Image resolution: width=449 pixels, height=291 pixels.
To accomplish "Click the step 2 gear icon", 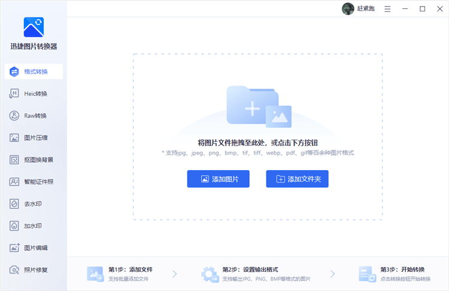I will click(x=210, y=274).
